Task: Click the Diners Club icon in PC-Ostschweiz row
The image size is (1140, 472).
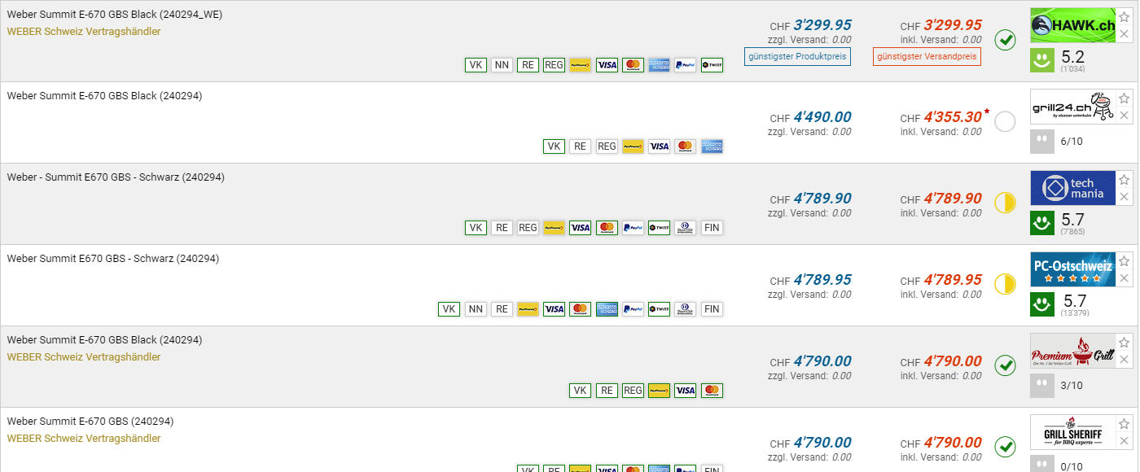Action: (686, 309)
